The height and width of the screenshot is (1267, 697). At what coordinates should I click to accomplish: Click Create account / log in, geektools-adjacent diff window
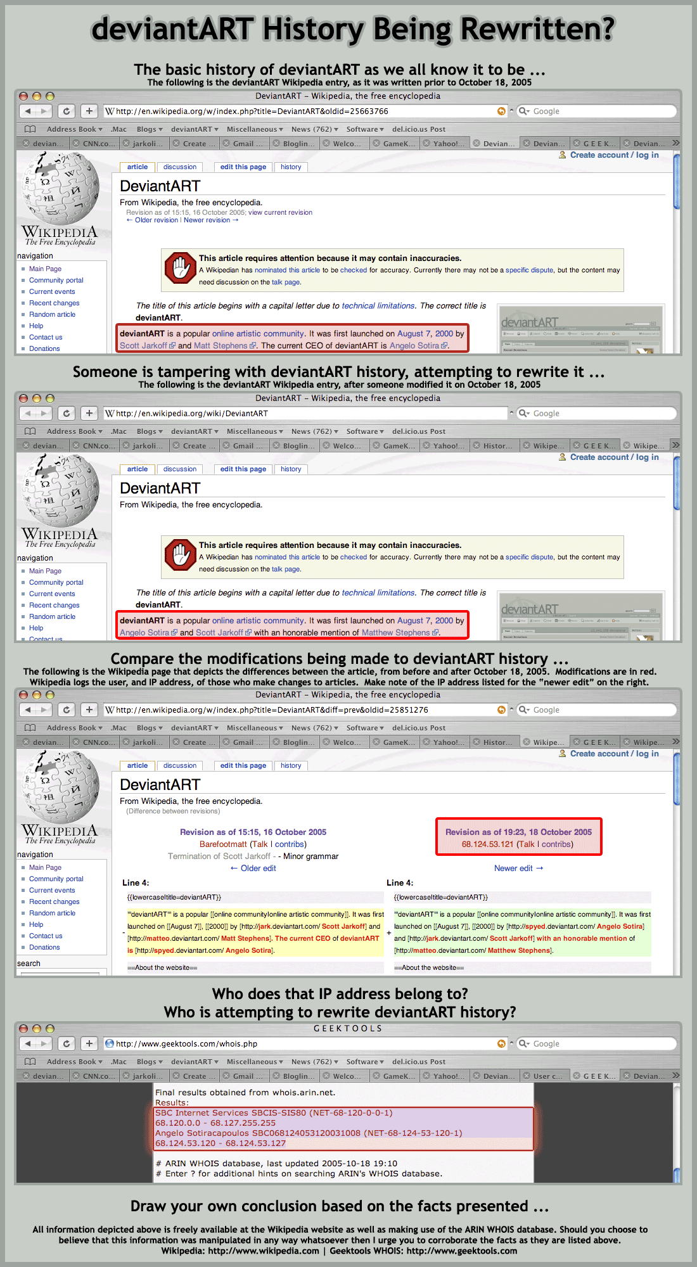click(614, 754)
